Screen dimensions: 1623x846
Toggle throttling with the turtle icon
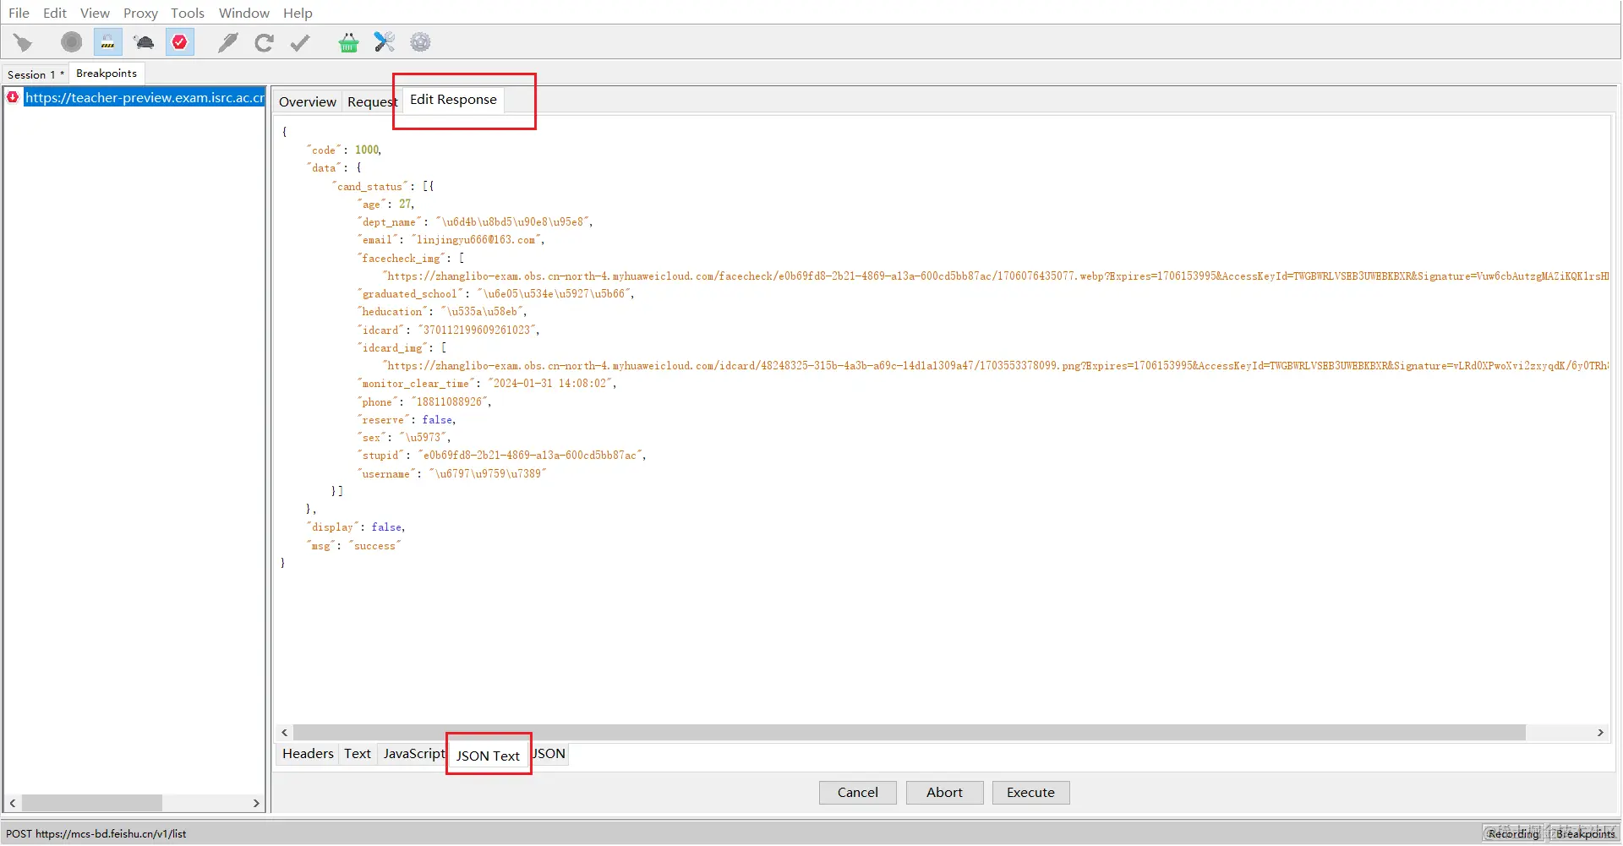point(144,42)
